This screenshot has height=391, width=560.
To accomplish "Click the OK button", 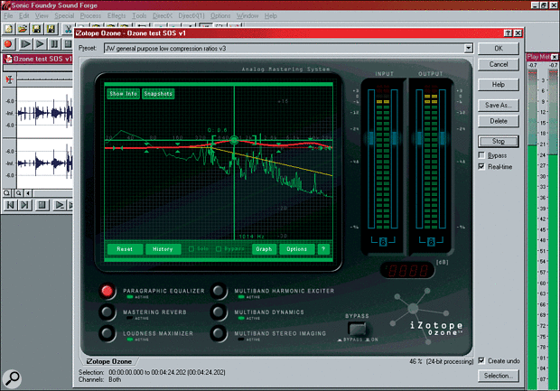I will (x=499, y=48).
